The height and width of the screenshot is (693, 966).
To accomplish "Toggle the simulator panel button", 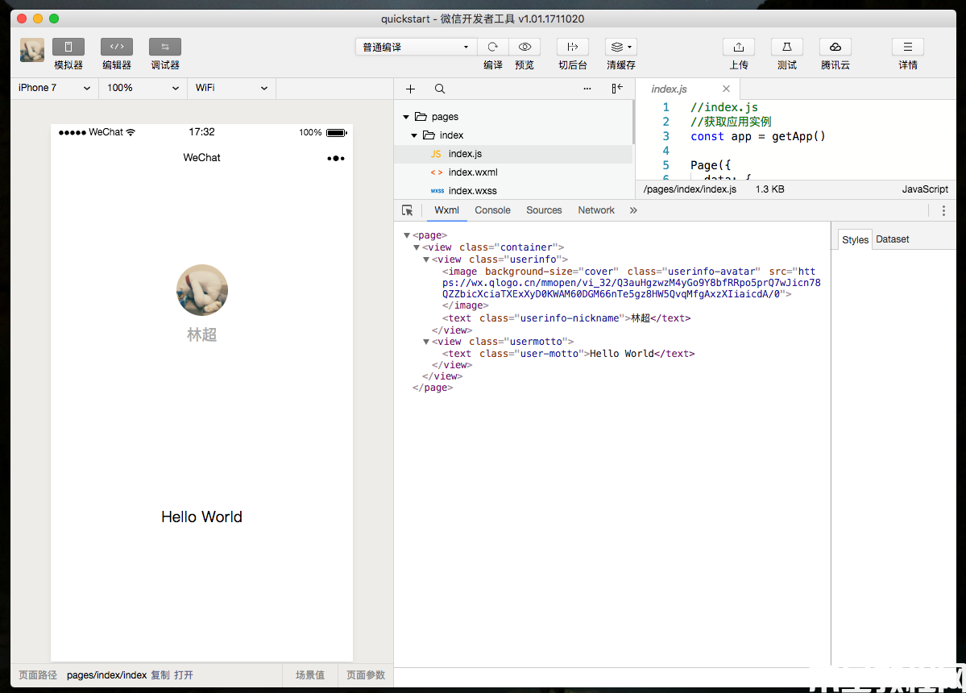I will pyautogui.click(x=68, y=47).
